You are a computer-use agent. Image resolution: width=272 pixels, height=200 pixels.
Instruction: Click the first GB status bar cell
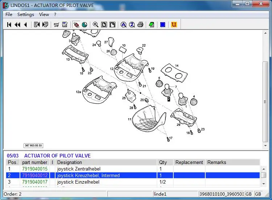(248, 194)
